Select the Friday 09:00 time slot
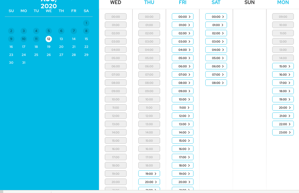 [183, 91]
